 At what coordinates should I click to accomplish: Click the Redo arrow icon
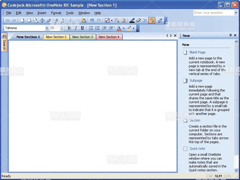tap(99, 20)
